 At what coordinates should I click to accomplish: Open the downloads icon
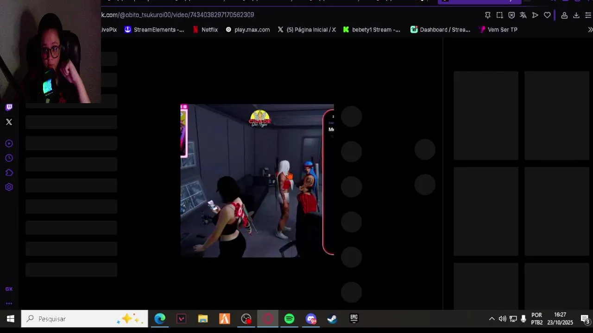576,15
